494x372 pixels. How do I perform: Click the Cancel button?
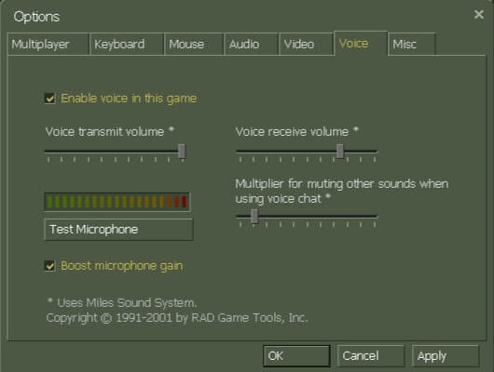click(x=371, y=356)
